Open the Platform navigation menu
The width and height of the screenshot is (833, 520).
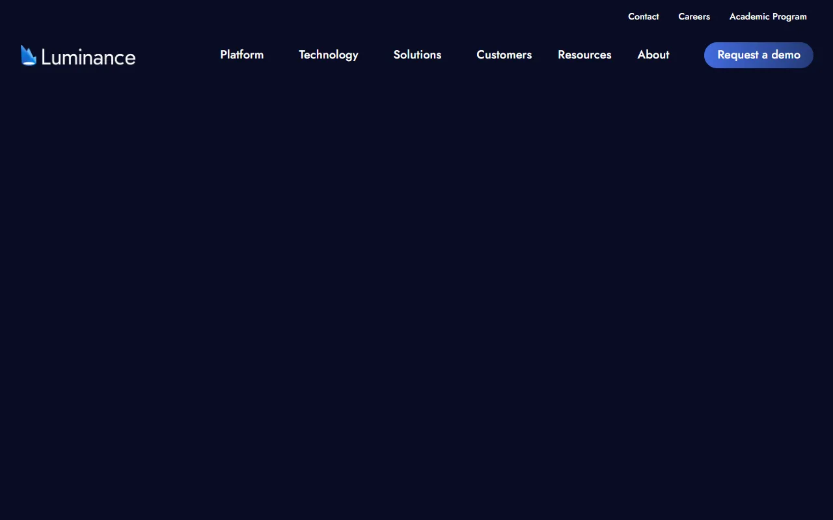241,55
